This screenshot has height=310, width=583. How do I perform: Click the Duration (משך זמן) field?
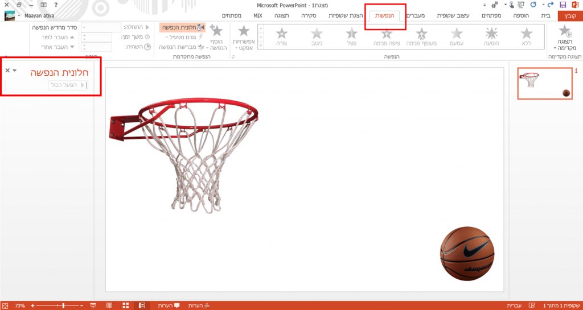coord(96,37)
